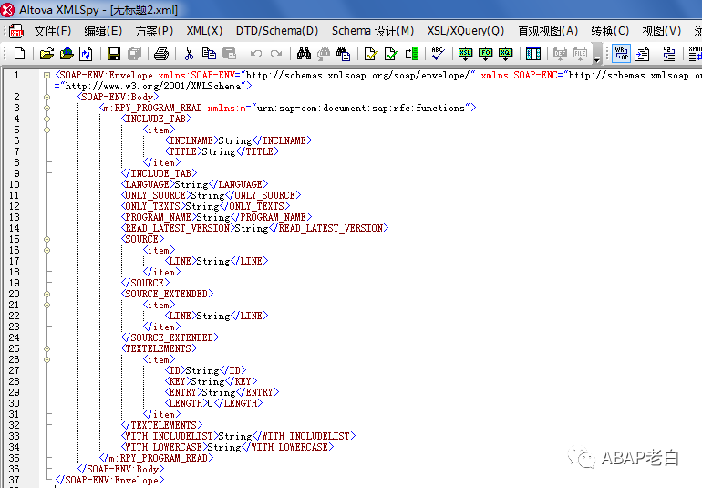Click the XMLSpy document icon beside File menu

(x=17, y=31)
